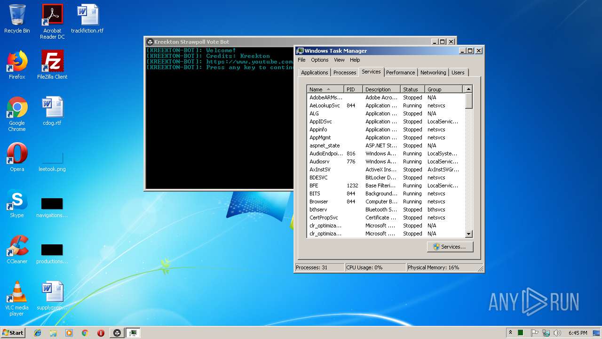Open Windows Explorer folder in taskbar
602x339 pixels.
(53, 333)
